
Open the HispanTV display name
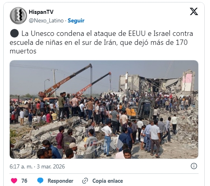(x=41, y=12)
